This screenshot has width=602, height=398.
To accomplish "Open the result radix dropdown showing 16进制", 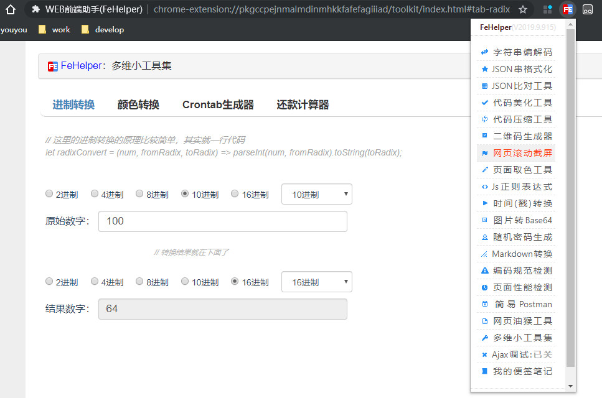I will pyautogui.click(x=317, y=282).
